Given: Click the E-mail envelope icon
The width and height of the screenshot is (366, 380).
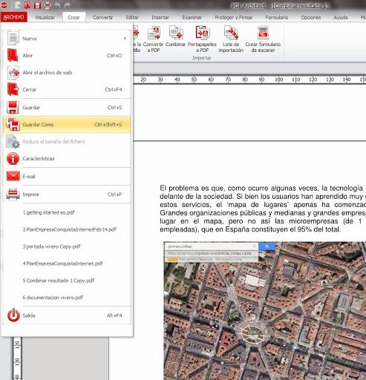Looking at the screenshot, I should pos(13,176).
